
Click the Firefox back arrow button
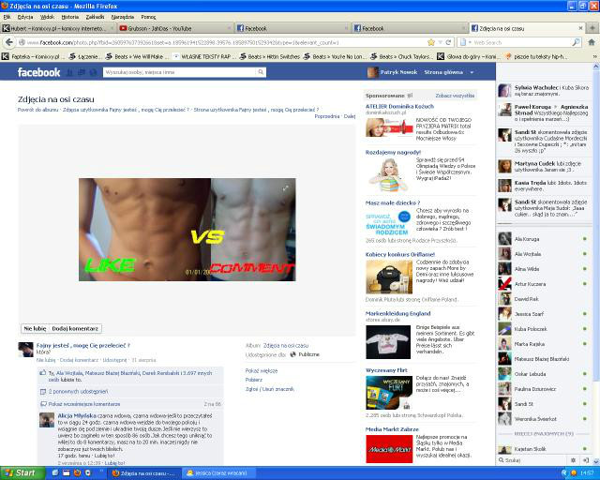(x=9, y=42)
